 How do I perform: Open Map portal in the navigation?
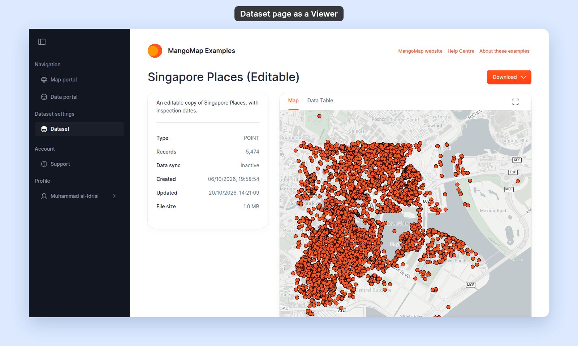(x=79, y=80)
